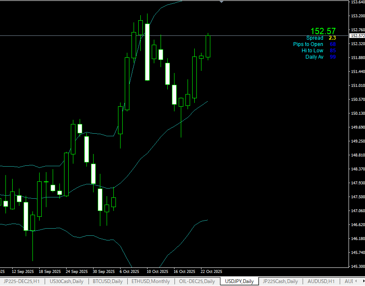The width and height of the screenshot is (365, 286).
Task: Select the most recent candlestick
Action: tap(208, 46)
